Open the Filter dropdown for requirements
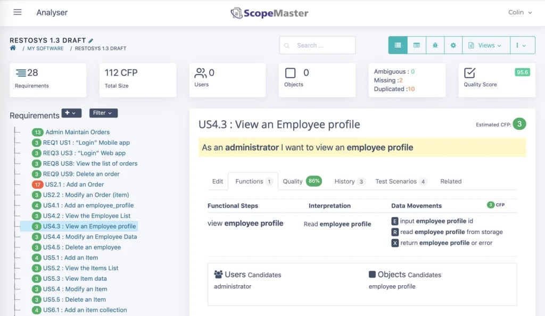545x316 pixels. (103, 113)
